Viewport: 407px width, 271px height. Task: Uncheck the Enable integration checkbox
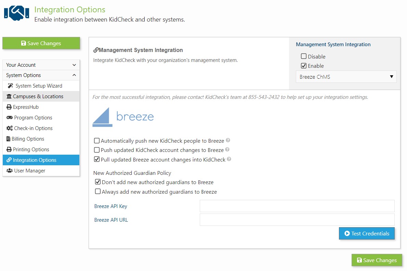(304, 66)
